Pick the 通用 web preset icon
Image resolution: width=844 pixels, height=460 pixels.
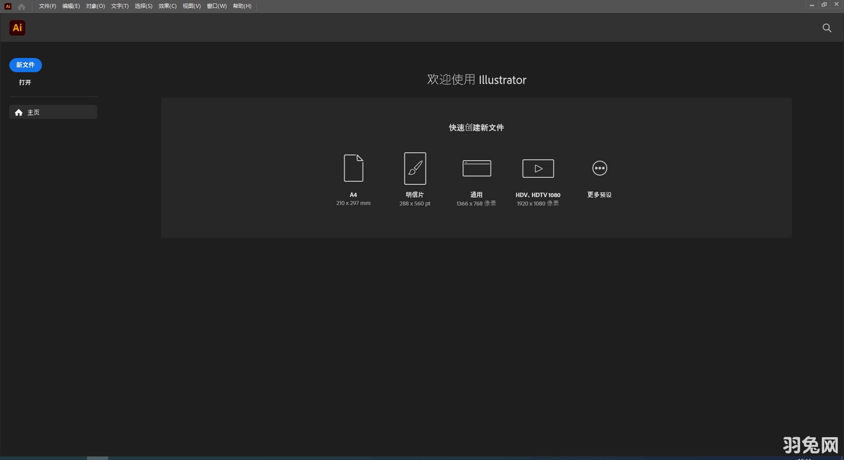pyautogui.click(x=477, y=168)
